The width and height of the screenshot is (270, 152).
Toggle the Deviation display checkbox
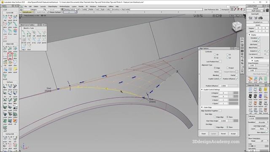(x=259, y=38)
